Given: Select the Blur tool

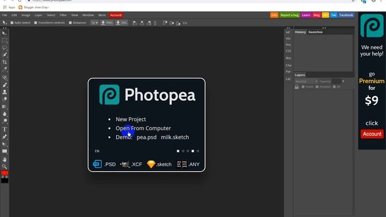Looking at the screenshot, I should click(x=4, y=114).
